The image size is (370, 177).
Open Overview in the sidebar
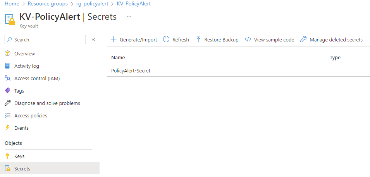pos(24,53)
